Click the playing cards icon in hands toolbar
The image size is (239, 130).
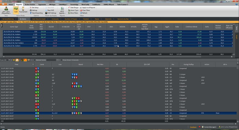[17, 60]
